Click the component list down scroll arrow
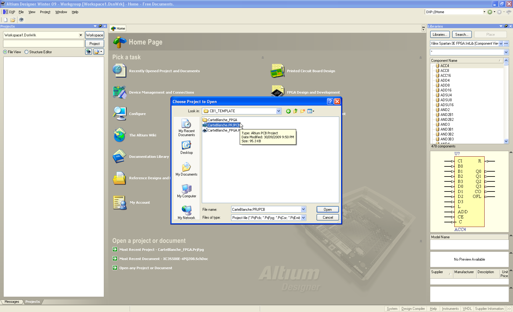Viewport: 513px width, 312px height. point(506,141)
